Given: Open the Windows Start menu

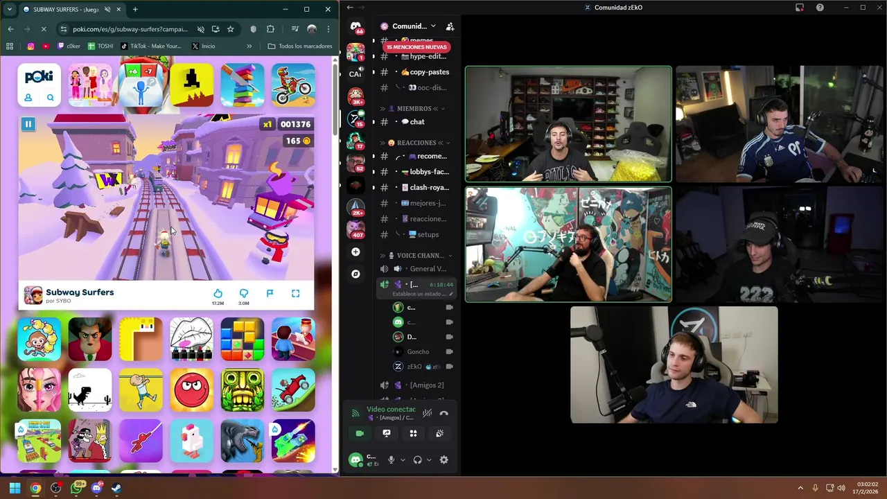Looking at the screenshot, I should (15, 488).
